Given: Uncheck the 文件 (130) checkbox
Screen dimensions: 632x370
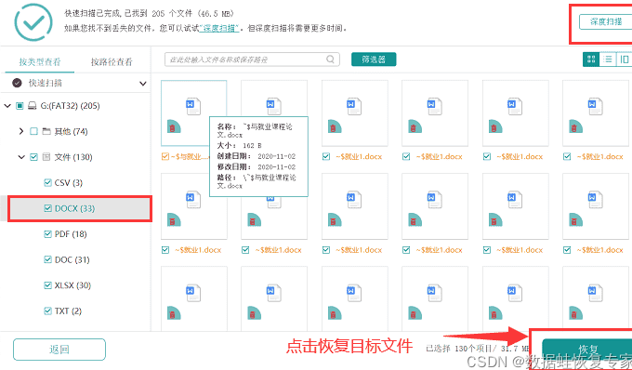Looking at the screenshot, I should point(33,157).
